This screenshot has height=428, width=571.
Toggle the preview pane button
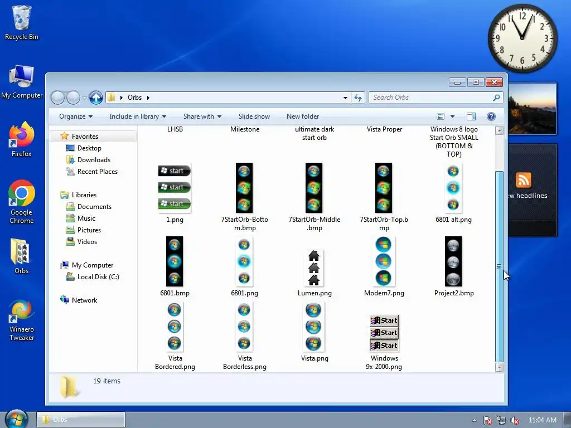[x=471, y=116]
